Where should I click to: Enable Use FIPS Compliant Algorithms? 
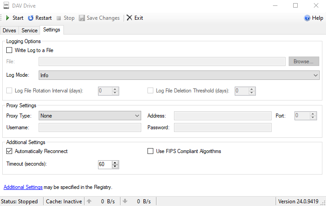pos(151,151)
